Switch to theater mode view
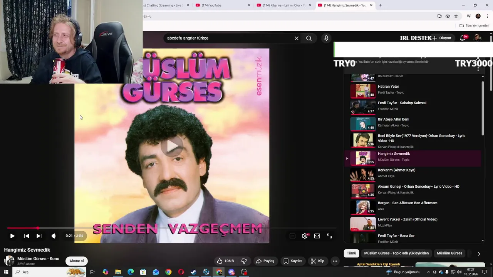The height and width of the screenshot is (277, 493). pos(317,236)
